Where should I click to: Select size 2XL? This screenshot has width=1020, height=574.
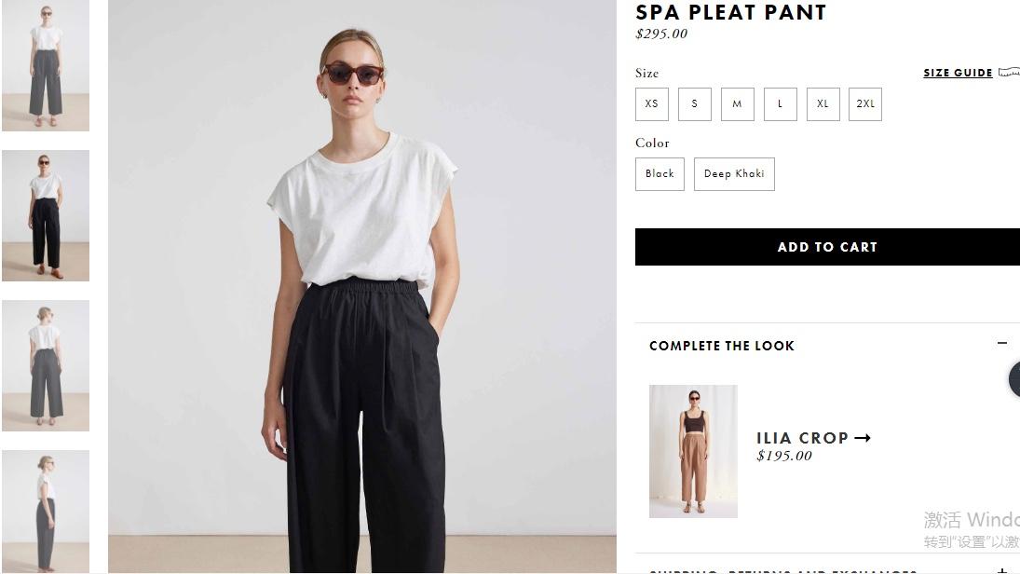[x=865, y=104]
